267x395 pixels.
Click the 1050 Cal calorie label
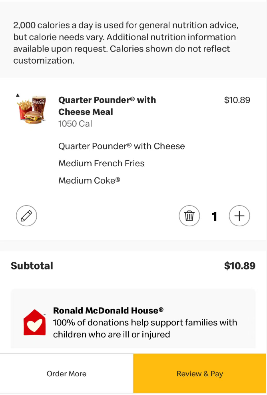[x=75, y=124]
